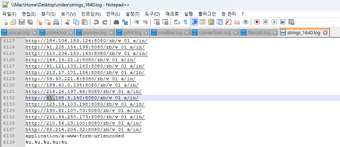The width and height of the screenshot is (340, 147).
Task: Toggle synchronize horizontal scrolling
Action: [x=165, y=22]
